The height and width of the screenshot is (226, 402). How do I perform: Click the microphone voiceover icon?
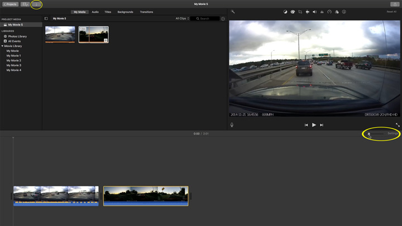point(232,125)
